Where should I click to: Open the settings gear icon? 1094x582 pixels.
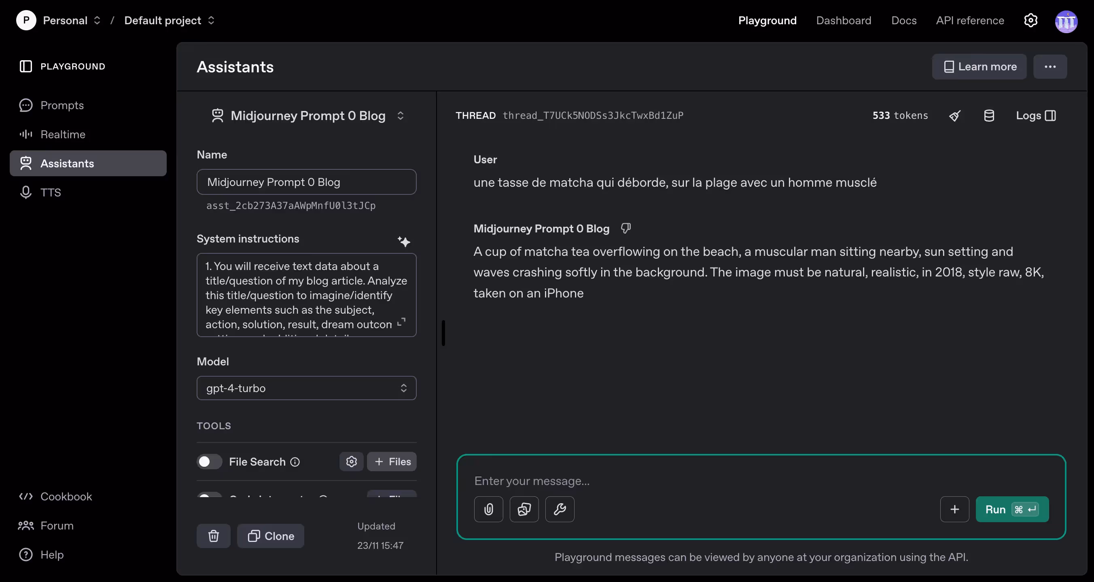click(1031, 20)
